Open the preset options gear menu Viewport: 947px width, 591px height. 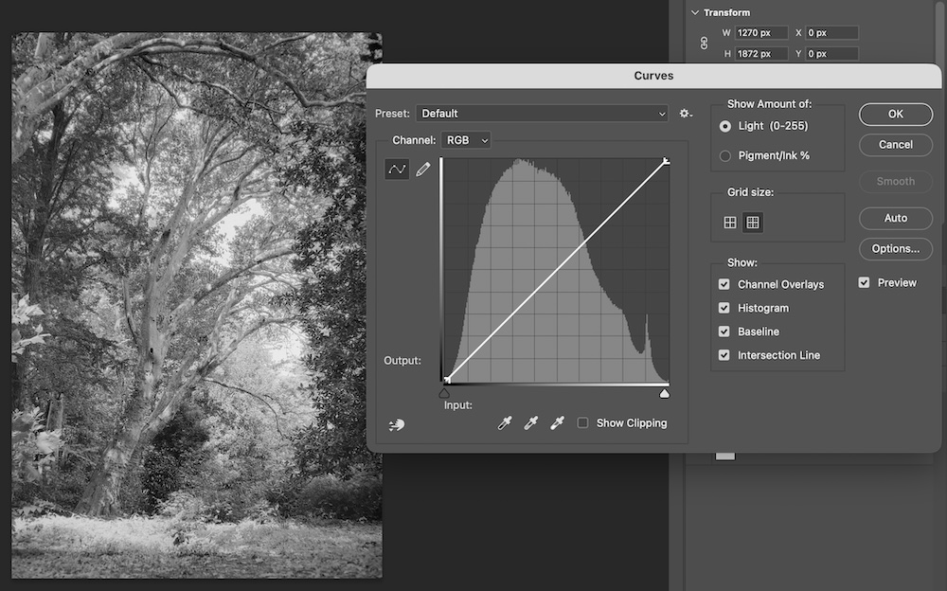coord(686,114)
